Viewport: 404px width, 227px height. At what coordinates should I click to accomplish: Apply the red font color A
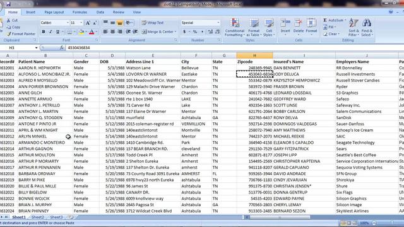click(92, 32)
